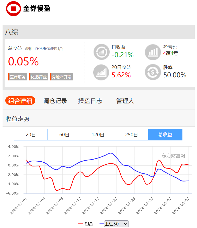
Task: Switch to the 调仓记录 tab
Action: click(55, 101)
